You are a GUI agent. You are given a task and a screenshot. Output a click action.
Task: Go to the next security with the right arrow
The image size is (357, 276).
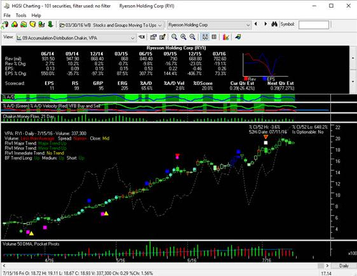(266, 24)
